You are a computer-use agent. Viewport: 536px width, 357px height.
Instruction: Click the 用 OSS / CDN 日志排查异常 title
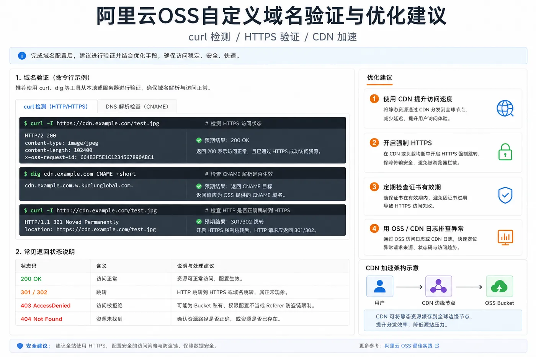click(x=423, y=229)
